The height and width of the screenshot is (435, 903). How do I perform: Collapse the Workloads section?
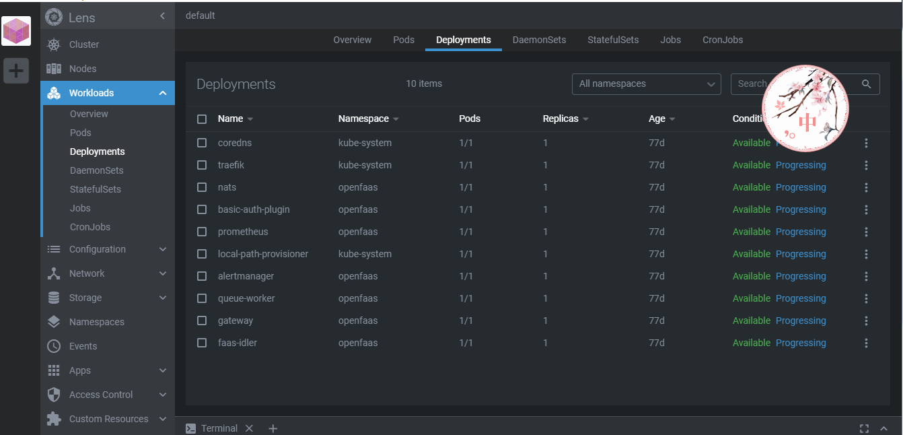162,93
